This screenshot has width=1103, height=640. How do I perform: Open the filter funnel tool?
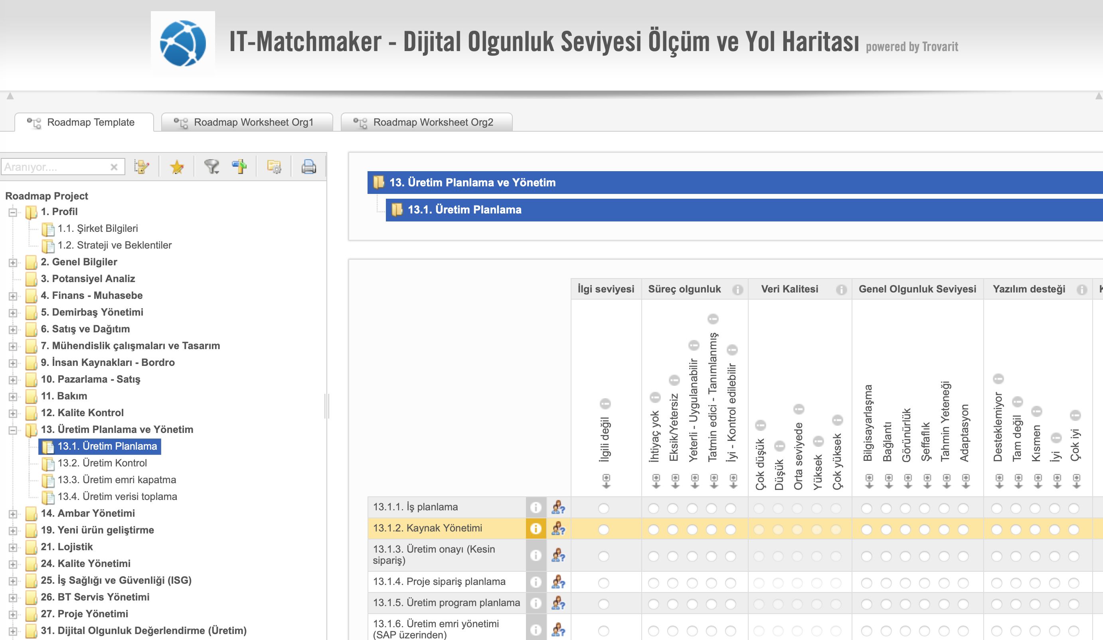click(212, 167)
